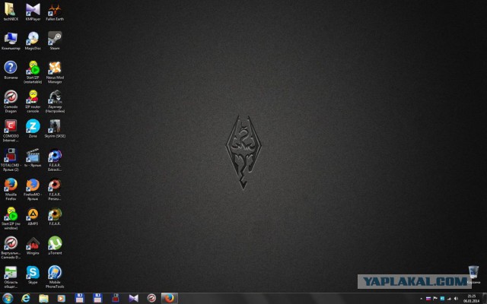The image size is (487, 304).
Task: Switch to the active Firefox taskbar button
Action: (x=169, y=298)
